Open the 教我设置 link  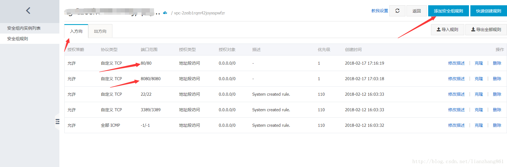[380, 11]
